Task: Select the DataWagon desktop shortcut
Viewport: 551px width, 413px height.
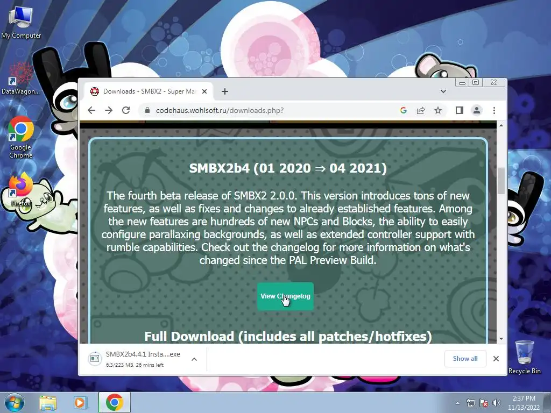Action: (x=20, y=79)
